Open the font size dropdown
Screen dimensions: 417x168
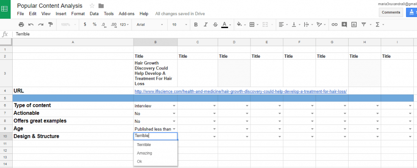179,24
